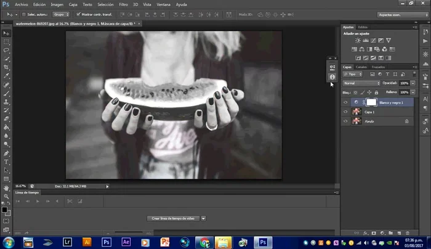The image size is (431, 249).
Task: Uncheck Mostrar contr. transf. checkbox
Action: tap(78, 14)
